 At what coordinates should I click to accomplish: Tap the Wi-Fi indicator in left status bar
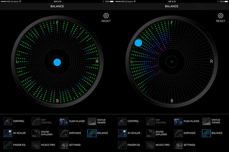tap(20, 1)
